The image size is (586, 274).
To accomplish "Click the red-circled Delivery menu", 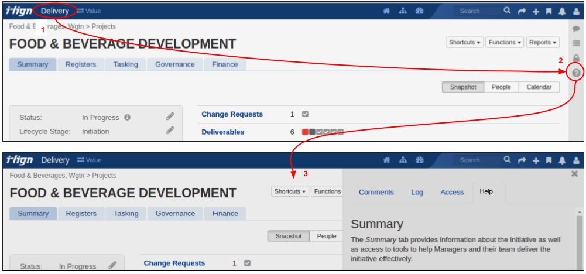I will coord(54,11).
